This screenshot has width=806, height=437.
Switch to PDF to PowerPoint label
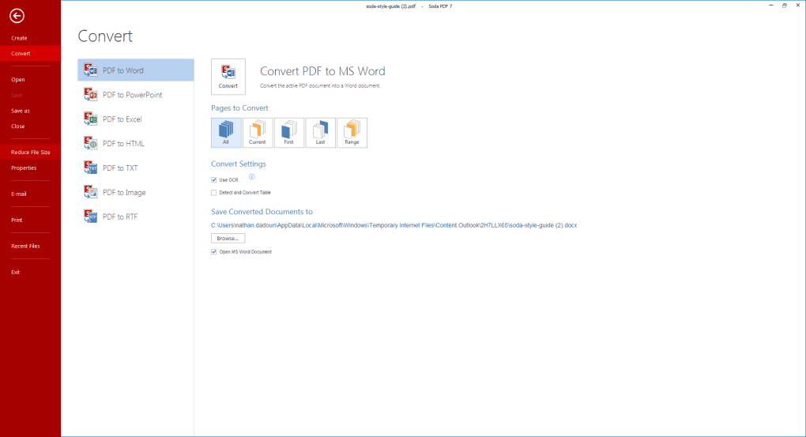click(x=132, y=95)
